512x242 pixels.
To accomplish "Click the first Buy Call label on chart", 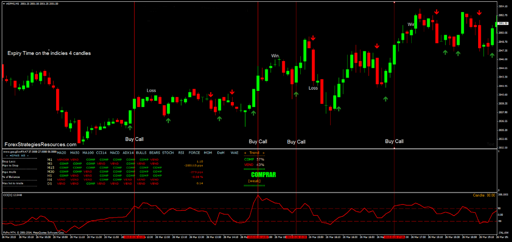I will coord(134,139).
